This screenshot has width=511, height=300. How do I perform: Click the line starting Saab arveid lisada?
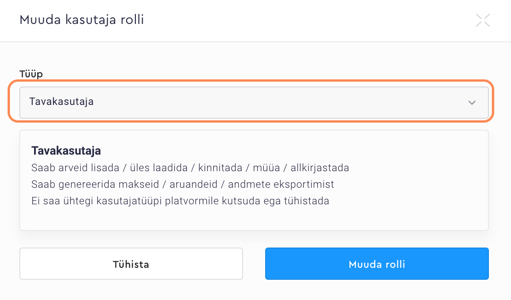(190, 167)
